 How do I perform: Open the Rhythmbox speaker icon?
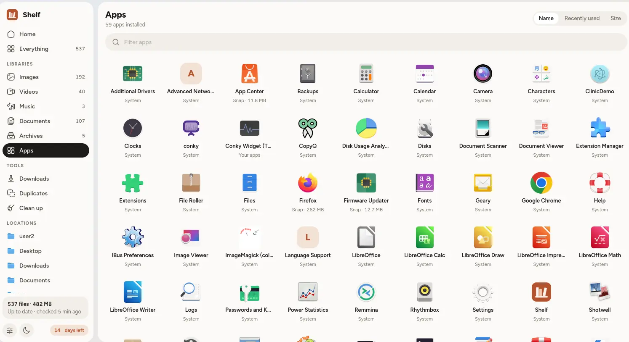point(425,292)
